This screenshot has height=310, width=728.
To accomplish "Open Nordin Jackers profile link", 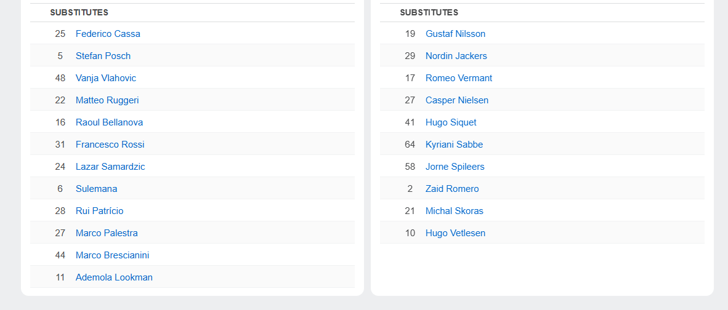I will click(456, 56).
